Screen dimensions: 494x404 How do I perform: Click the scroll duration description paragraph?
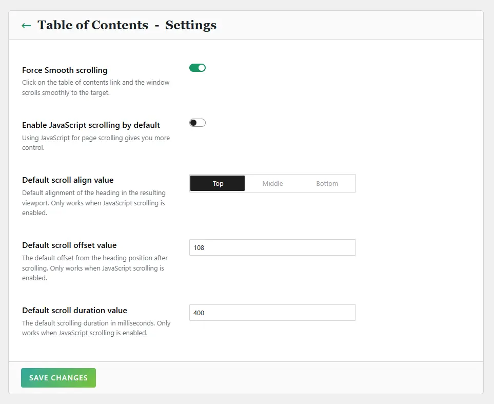point(95,328)
